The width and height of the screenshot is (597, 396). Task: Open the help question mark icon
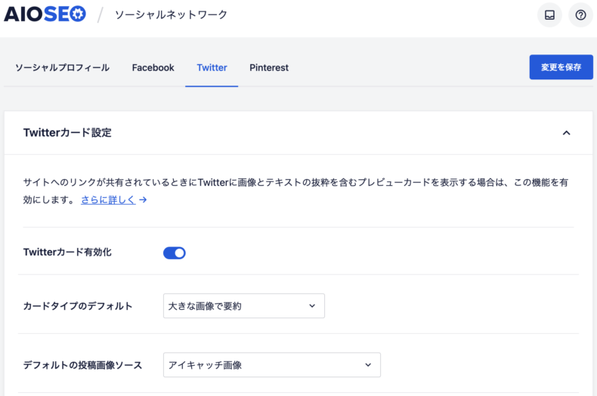click(x=580, y=15)
